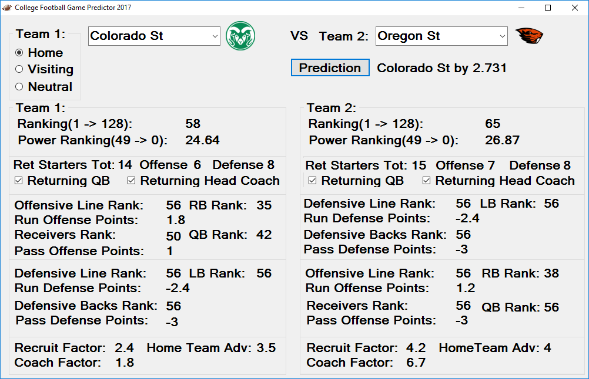
Task: Minimize the Game Predictor window
Action: point(521,8)
